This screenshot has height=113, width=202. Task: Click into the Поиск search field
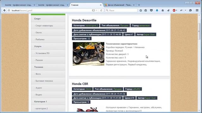click(121, 10)
